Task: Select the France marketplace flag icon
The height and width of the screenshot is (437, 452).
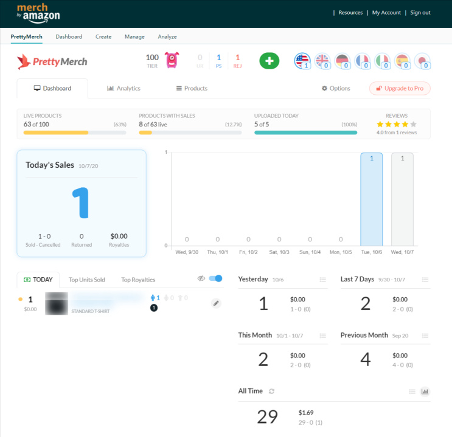Action: 363,61
